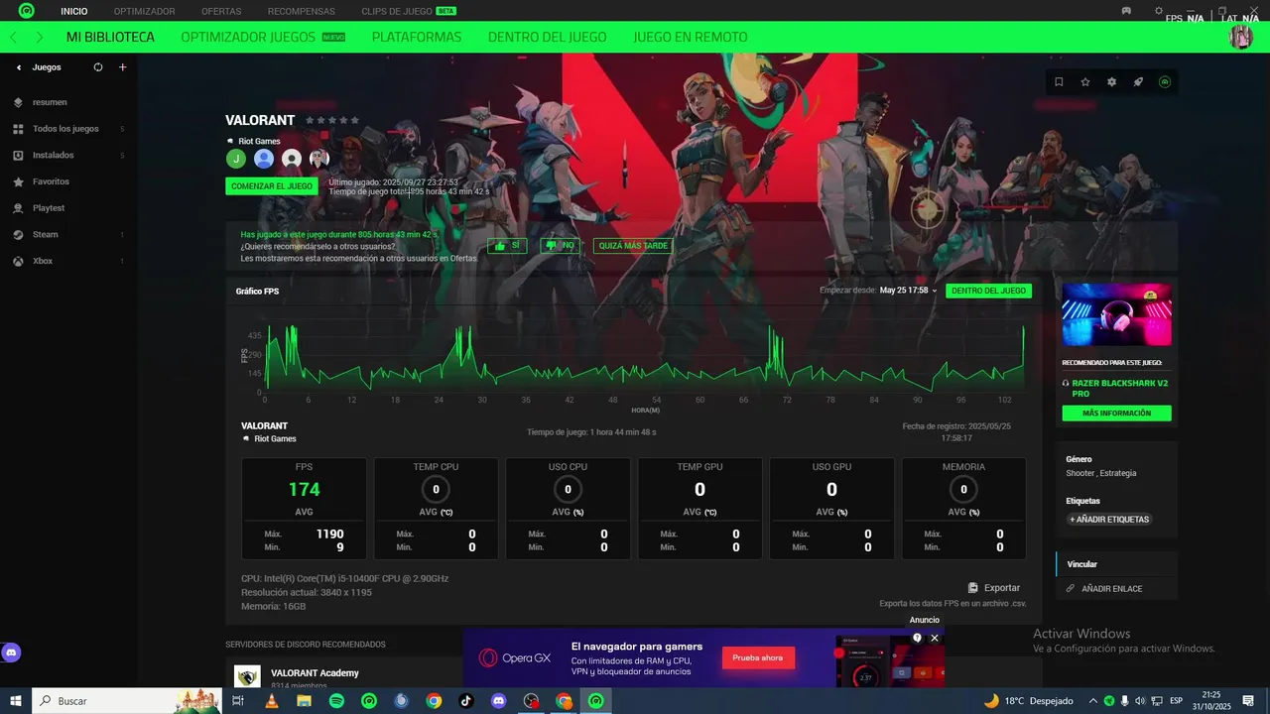Click AÑADIR ETIQUETAS button

[x=1109, y=520]
